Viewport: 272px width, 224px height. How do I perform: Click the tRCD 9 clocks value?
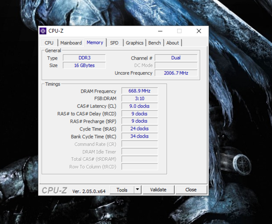tap(140, 114)
